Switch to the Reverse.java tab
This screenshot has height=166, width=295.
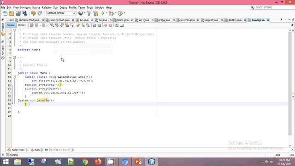pos(188,20)
